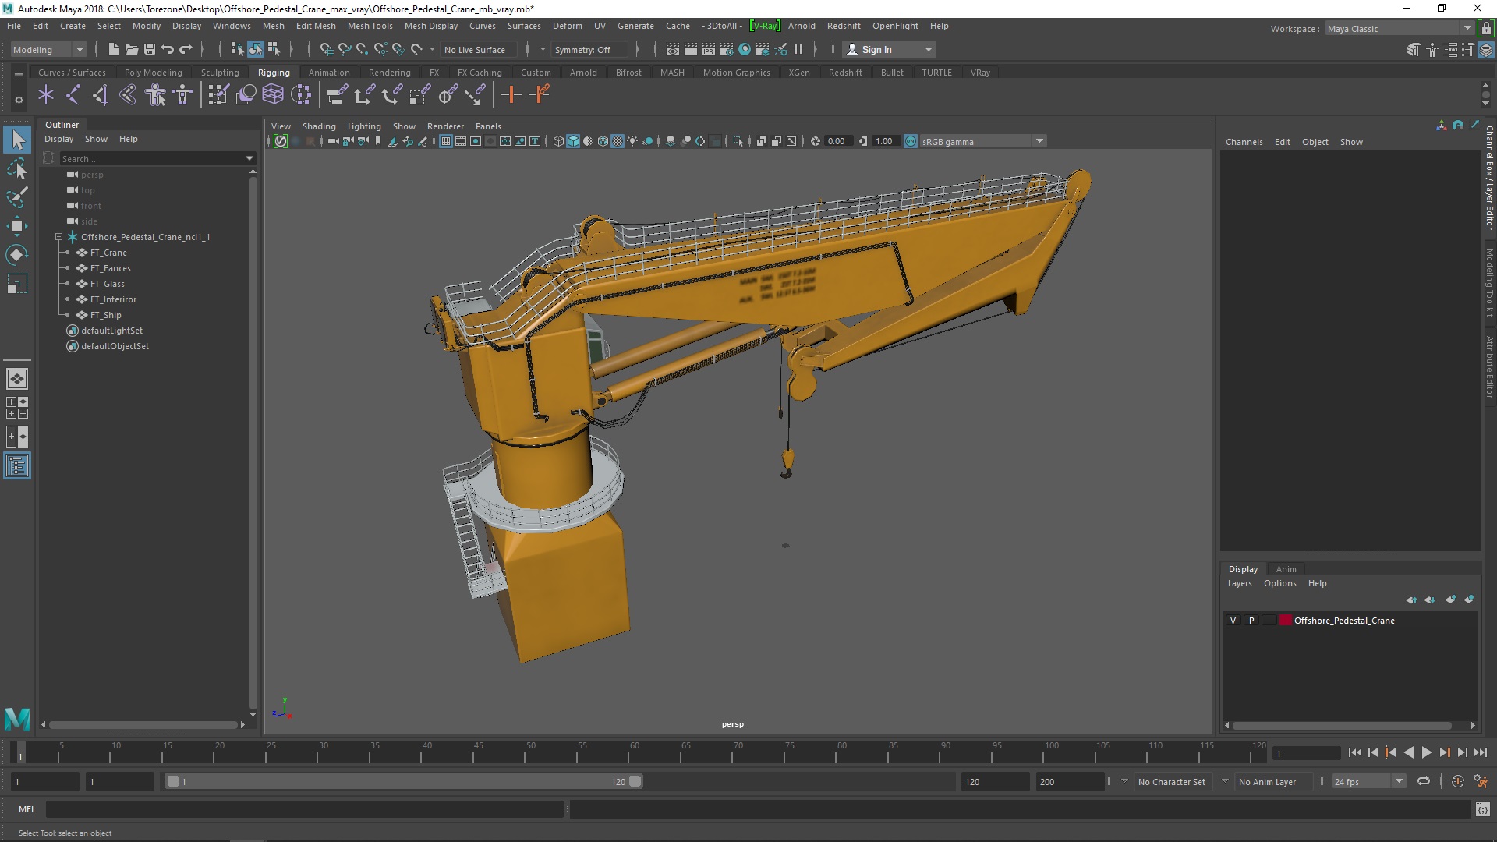Select the Rigging menu set tab

[x=272, y=71]
